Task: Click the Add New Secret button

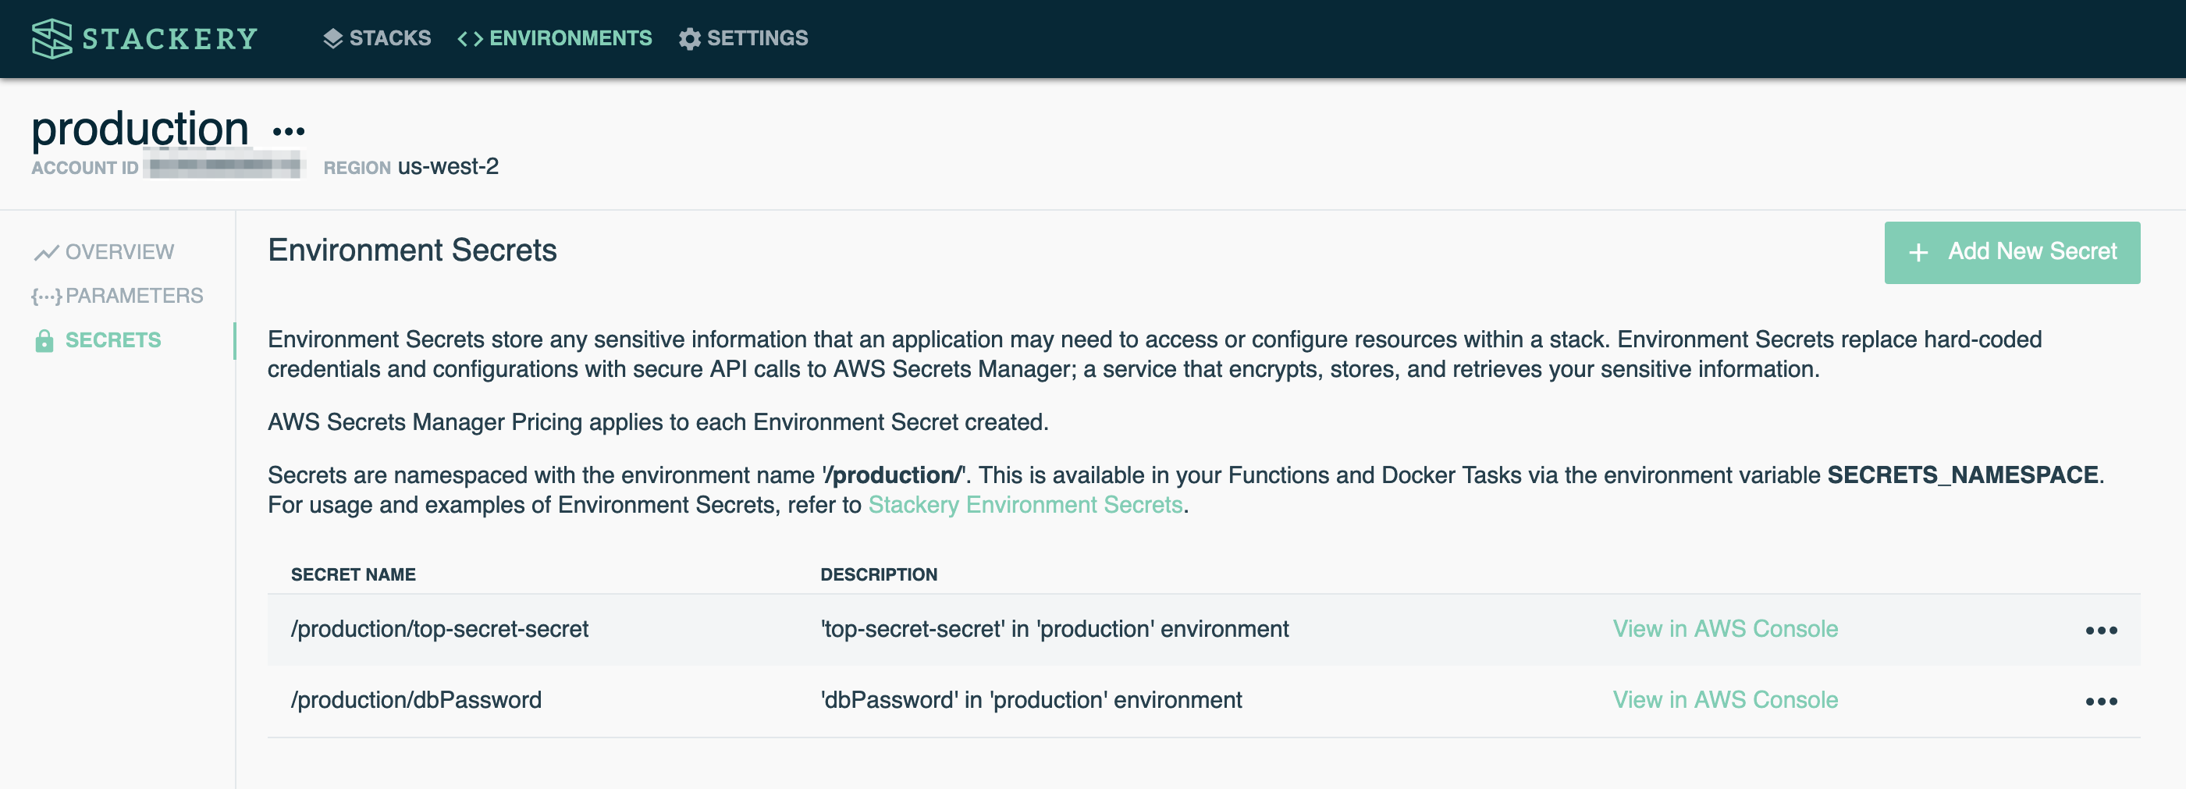Action: [2012, 252]
